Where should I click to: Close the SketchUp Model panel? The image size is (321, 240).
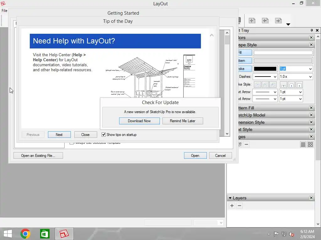[x=311, y=115]
